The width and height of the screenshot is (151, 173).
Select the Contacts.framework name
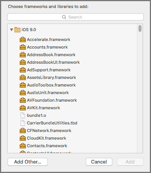coord(47,146)
